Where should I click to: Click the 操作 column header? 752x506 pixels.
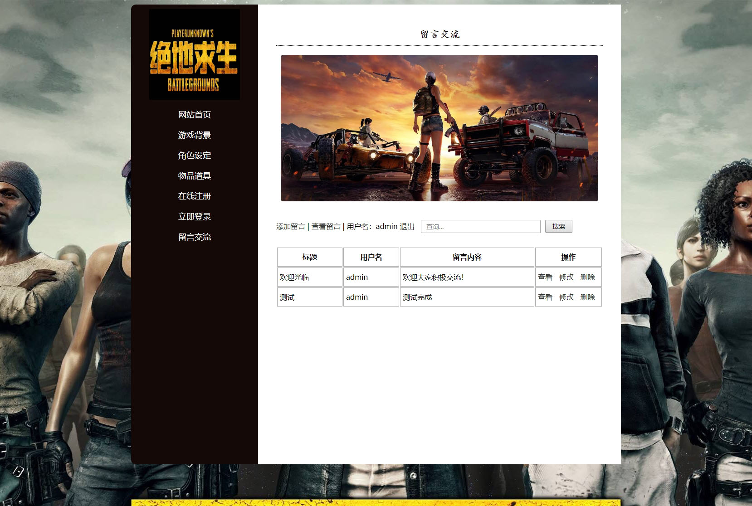pyautogui.click(x=568, y=257)
